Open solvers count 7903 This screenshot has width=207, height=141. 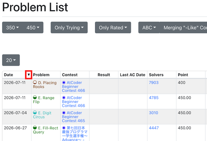[154, 83]
